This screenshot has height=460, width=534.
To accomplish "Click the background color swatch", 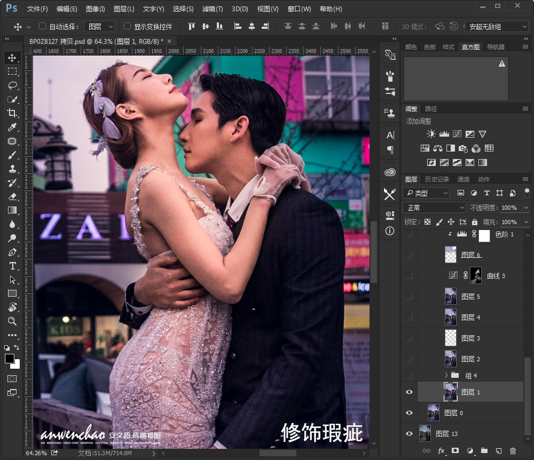I will (x=17, y=366).
